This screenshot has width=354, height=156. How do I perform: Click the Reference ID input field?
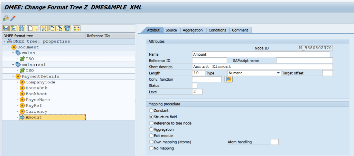point(209,61)
